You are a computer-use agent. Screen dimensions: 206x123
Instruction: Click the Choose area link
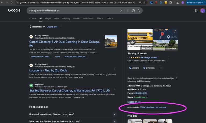pos(52,27)
